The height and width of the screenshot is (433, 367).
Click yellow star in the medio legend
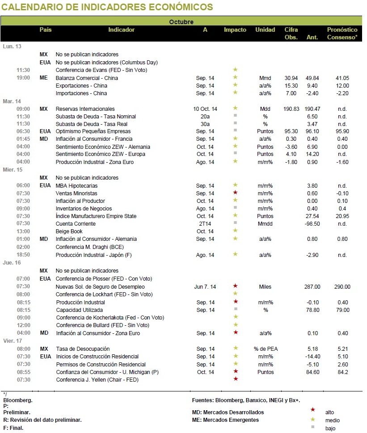pyautogui.click(x=312, y=420)
